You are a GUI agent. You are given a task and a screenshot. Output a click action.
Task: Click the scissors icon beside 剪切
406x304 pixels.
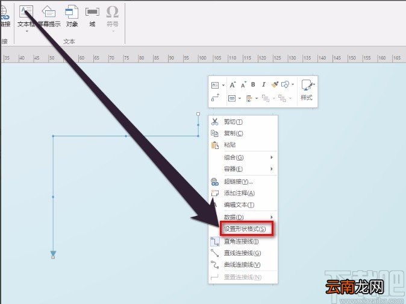[x=215, y=122]
